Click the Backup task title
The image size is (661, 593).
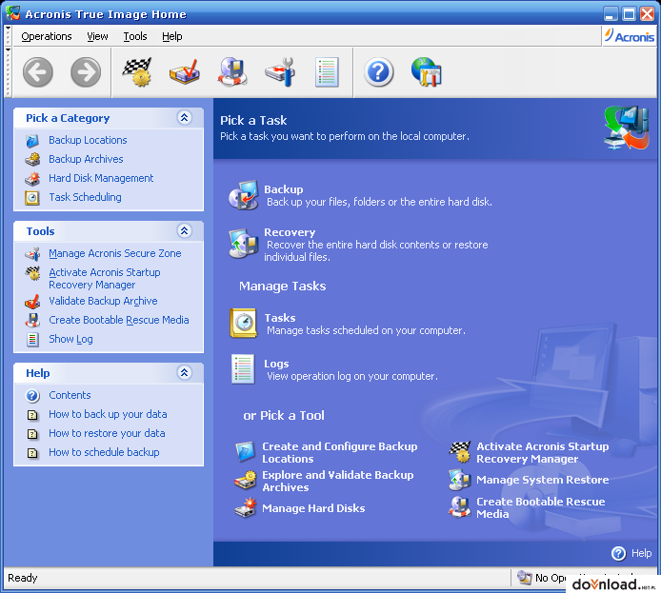point(283,189)
